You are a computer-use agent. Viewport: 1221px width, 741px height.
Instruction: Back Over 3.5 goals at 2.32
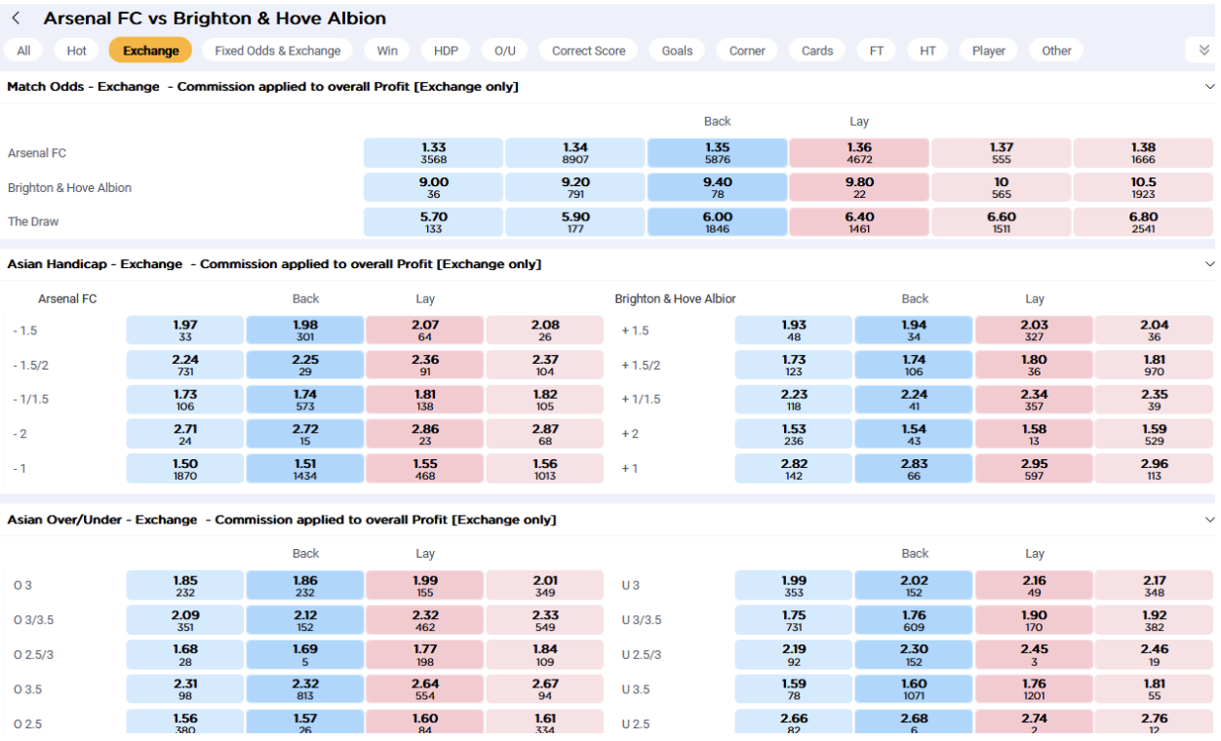[305, 689]
